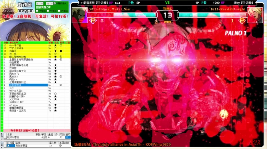Viewport: 267px width, 149px height.
Task: Click the white triangle in the blue cell
Action: (x=9, y=146)
